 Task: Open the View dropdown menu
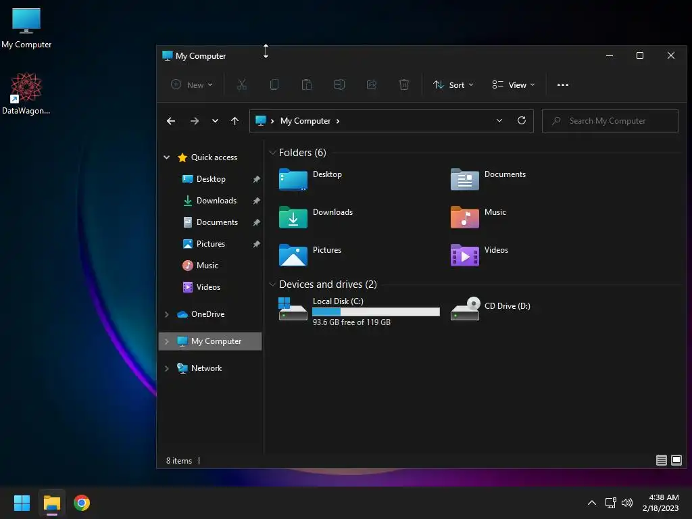pyautogui.click(x=514, y=84)
